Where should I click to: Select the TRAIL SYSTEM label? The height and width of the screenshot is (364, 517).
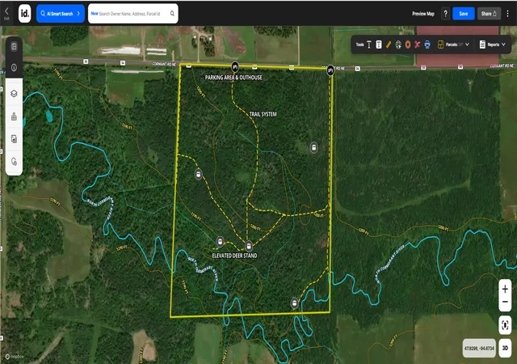pos(263,114)
